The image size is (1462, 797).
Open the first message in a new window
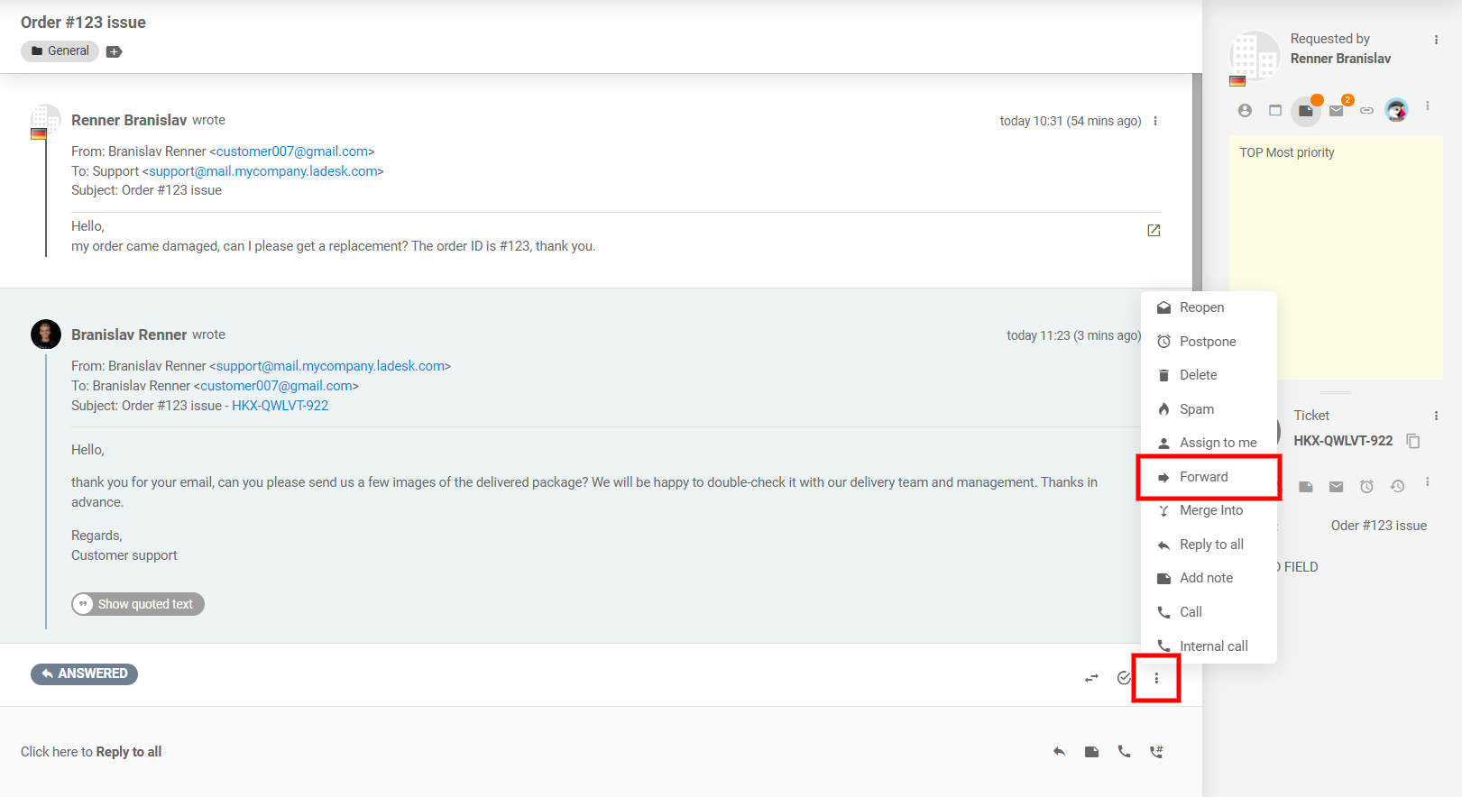pyautogui.click(x=1154, y=231)
